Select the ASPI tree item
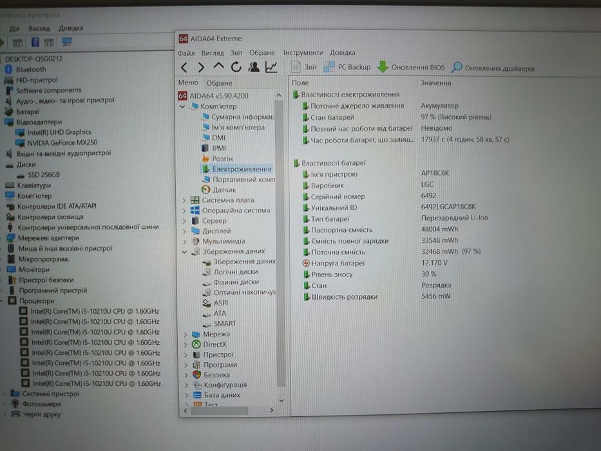This screenshot has width=601, height=451. [x=216, y=303]
